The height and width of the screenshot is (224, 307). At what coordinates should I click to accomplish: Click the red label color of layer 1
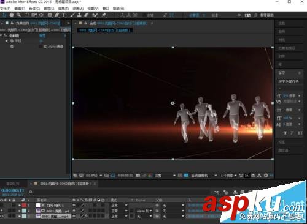pyautogui.click(x=24, y=205)
